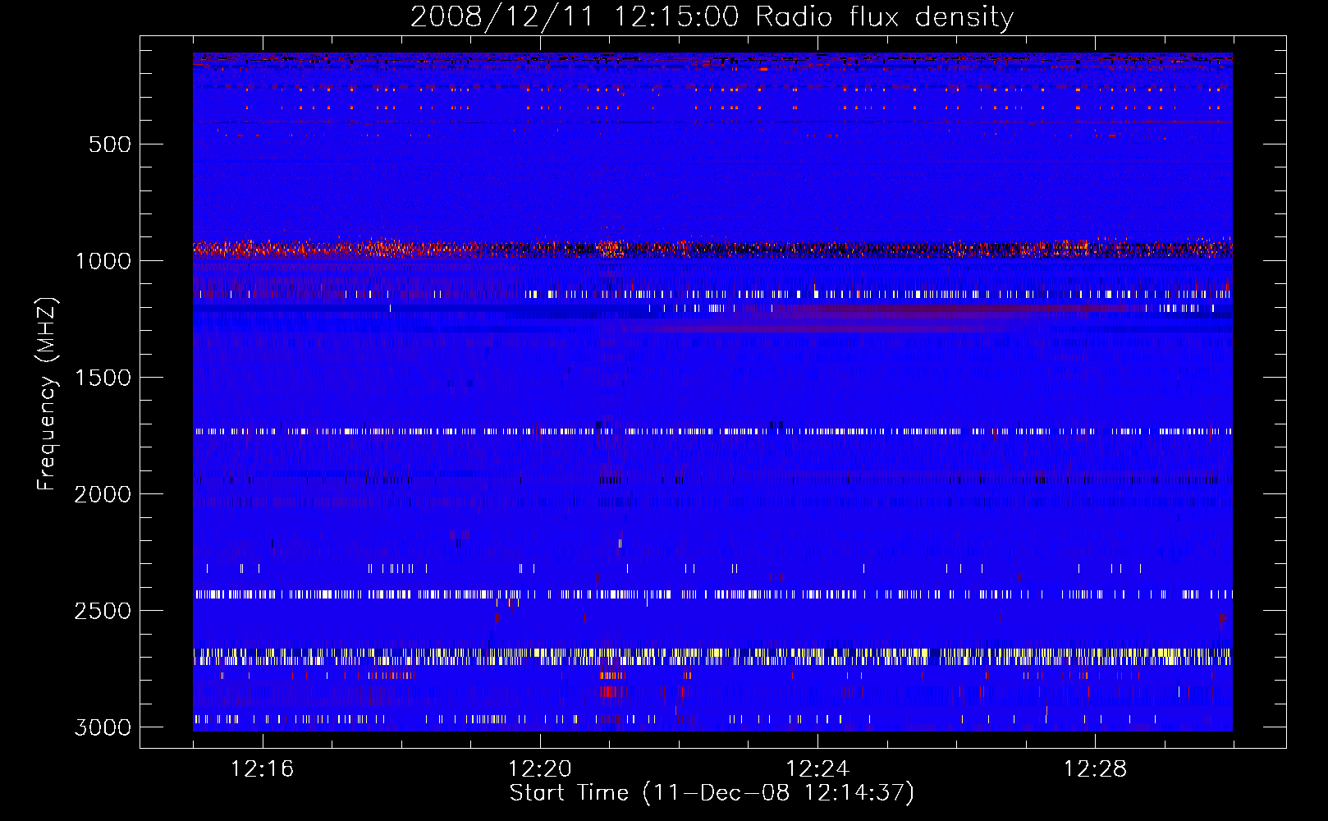Screen dimensions: 1328x821
Task: Select the 3000 frequency tick label
Action: 103,727
